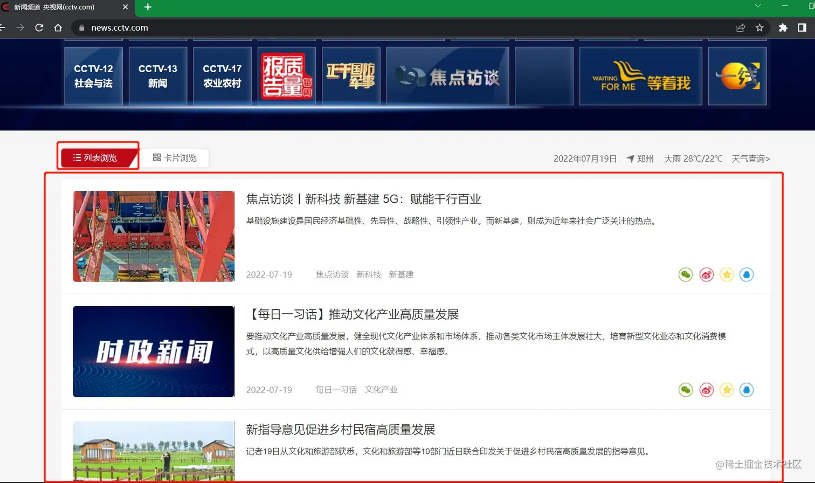Viewport: 815px width, 483px height.
Task: Open the tab search chevron in title bar
Action: coord(757,6)
